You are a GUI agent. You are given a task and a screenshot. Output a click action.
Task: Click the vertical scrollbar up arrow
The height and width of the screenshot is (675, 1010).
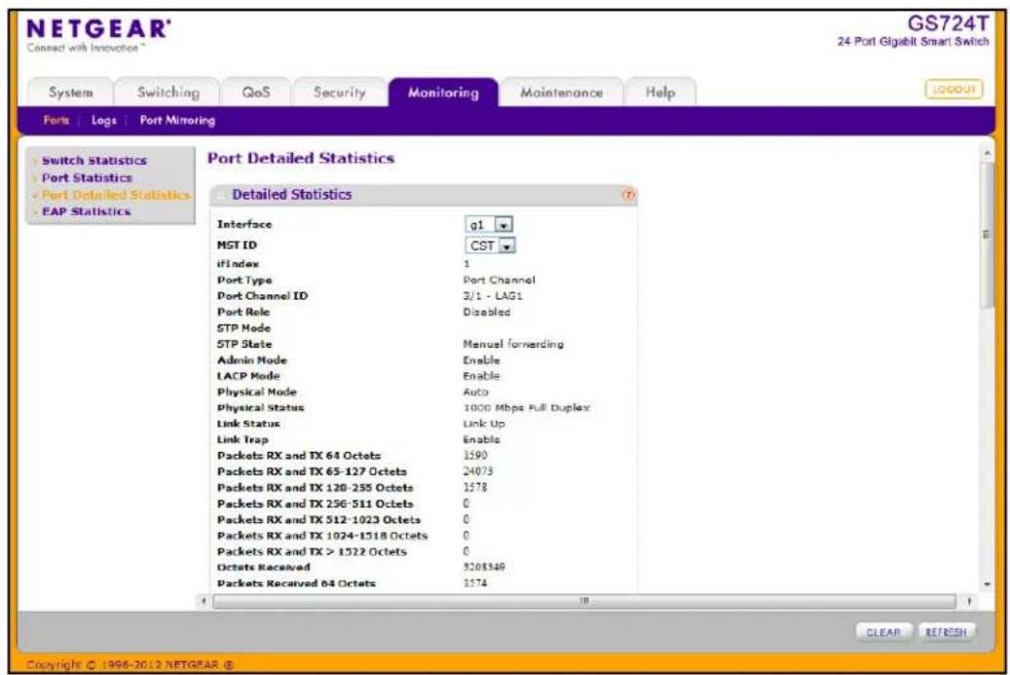987,153
